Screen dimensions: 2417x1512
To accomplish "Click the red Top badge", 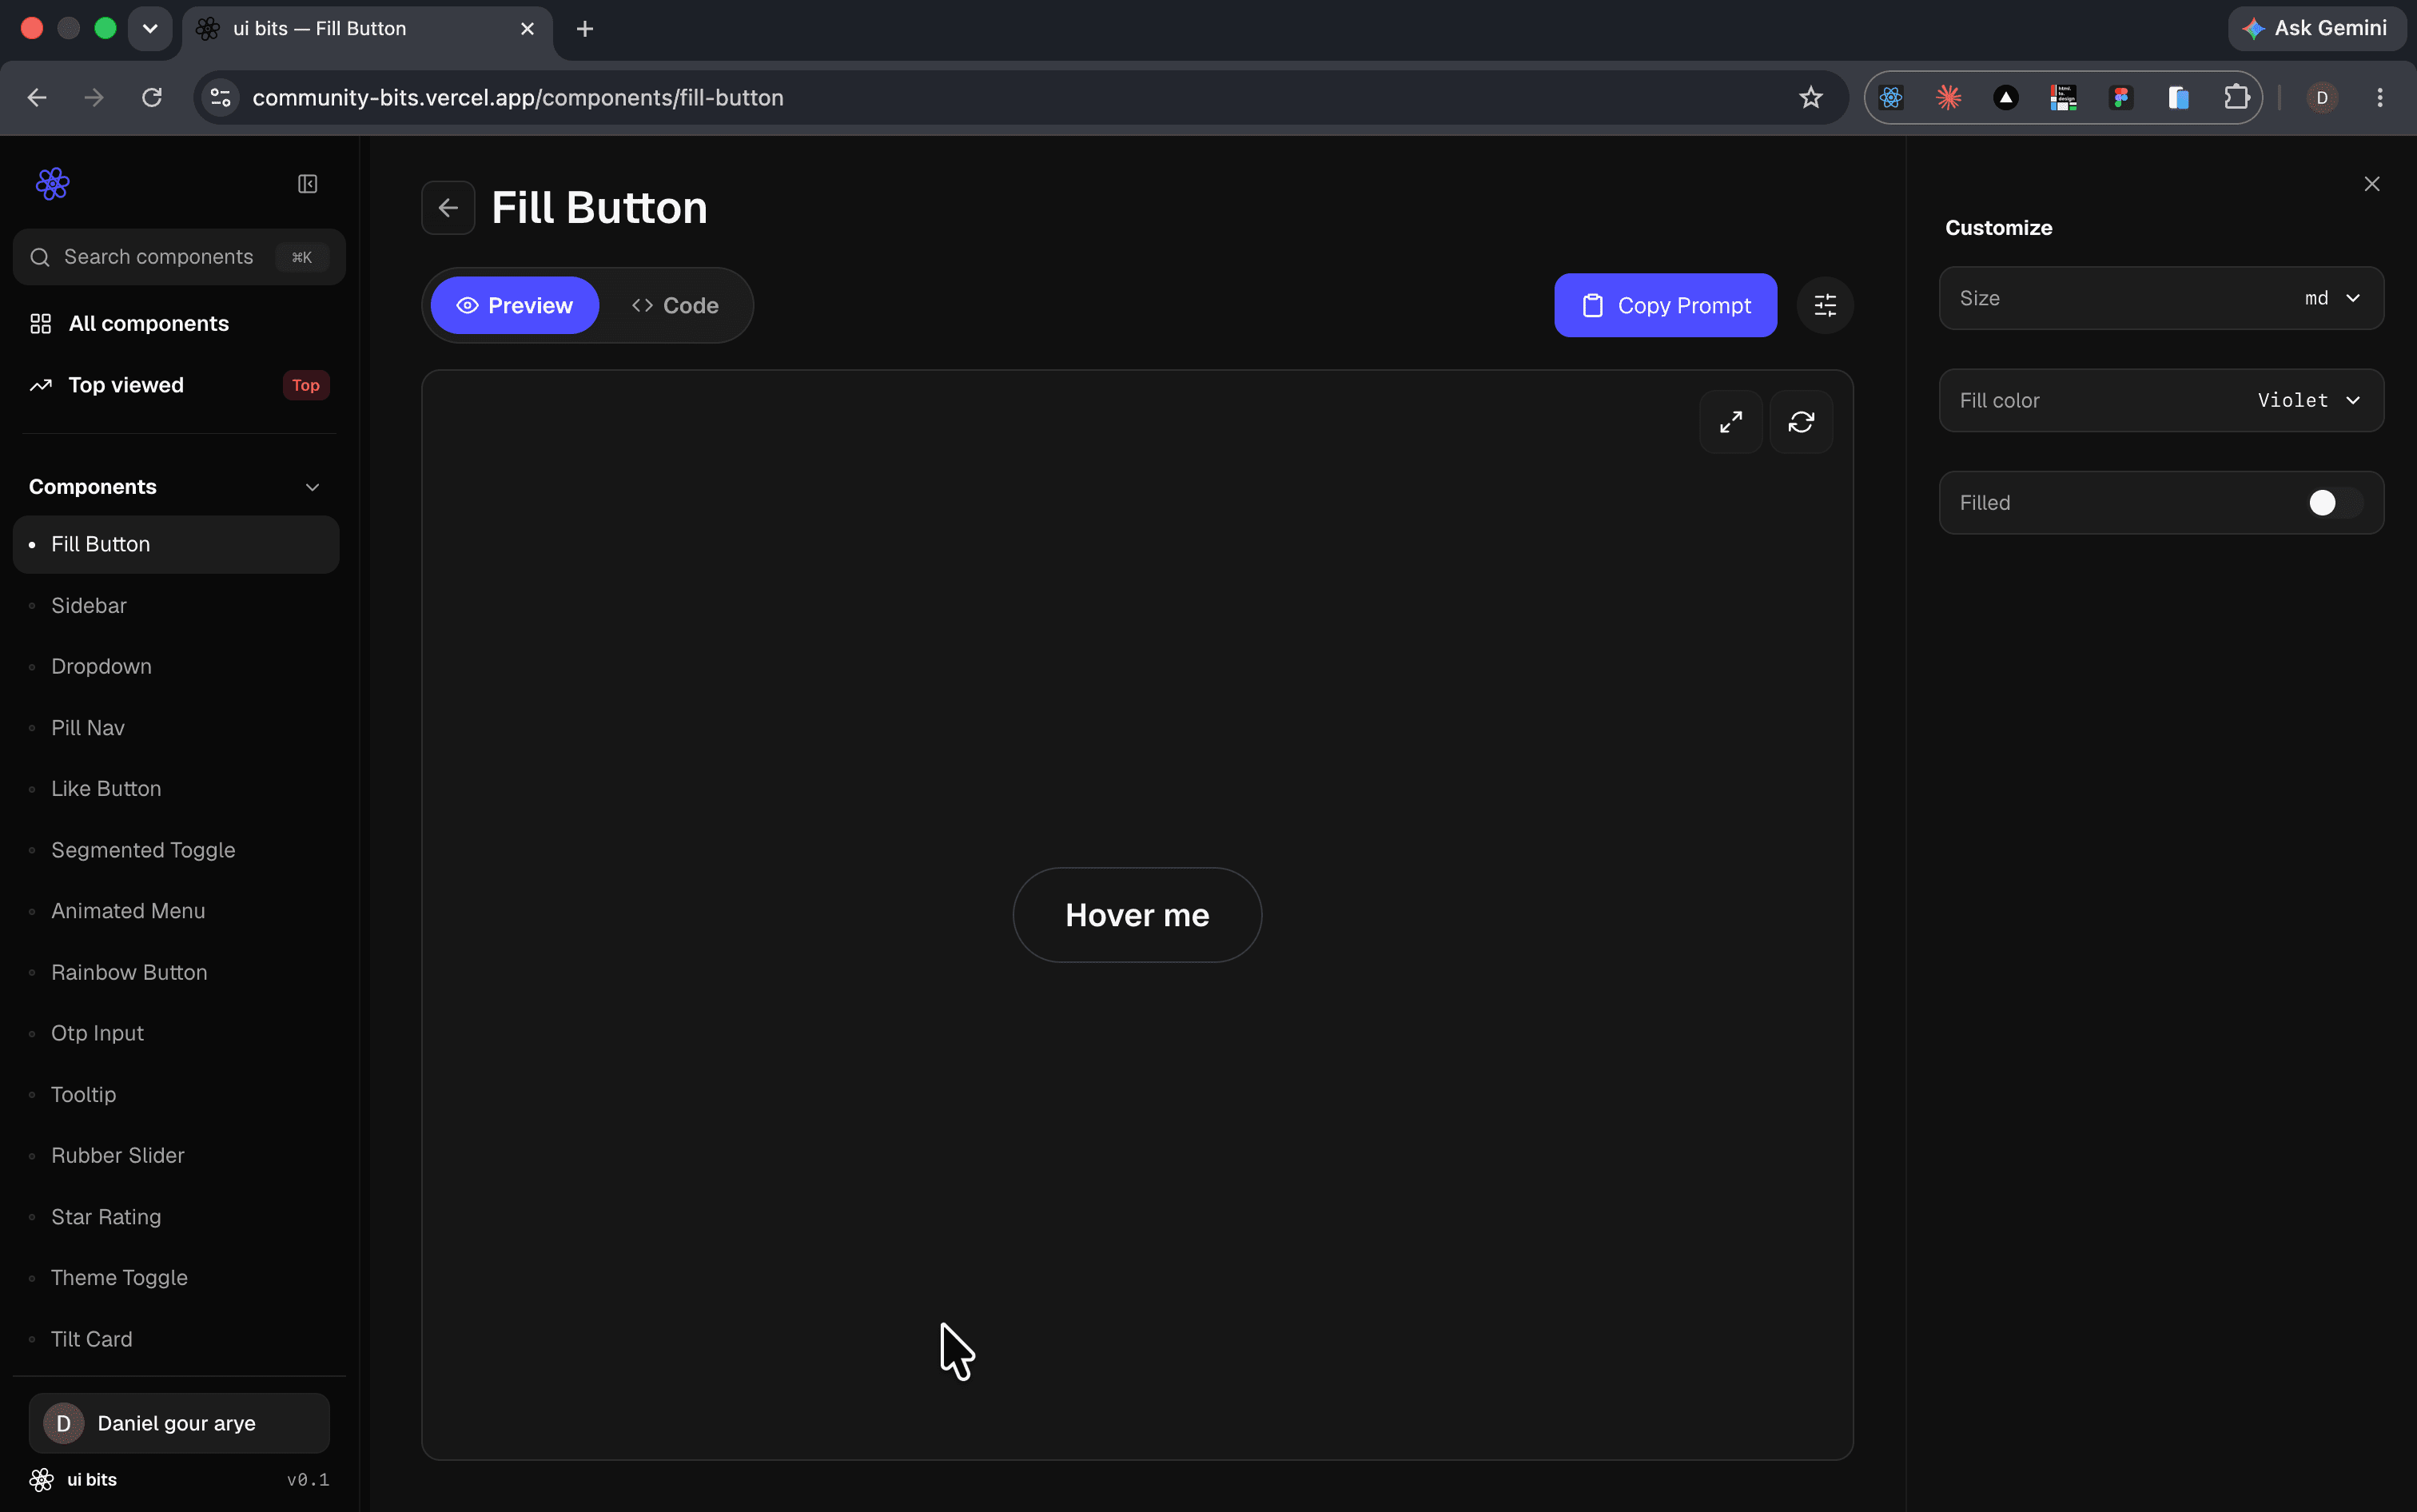I will coord(305,385).
